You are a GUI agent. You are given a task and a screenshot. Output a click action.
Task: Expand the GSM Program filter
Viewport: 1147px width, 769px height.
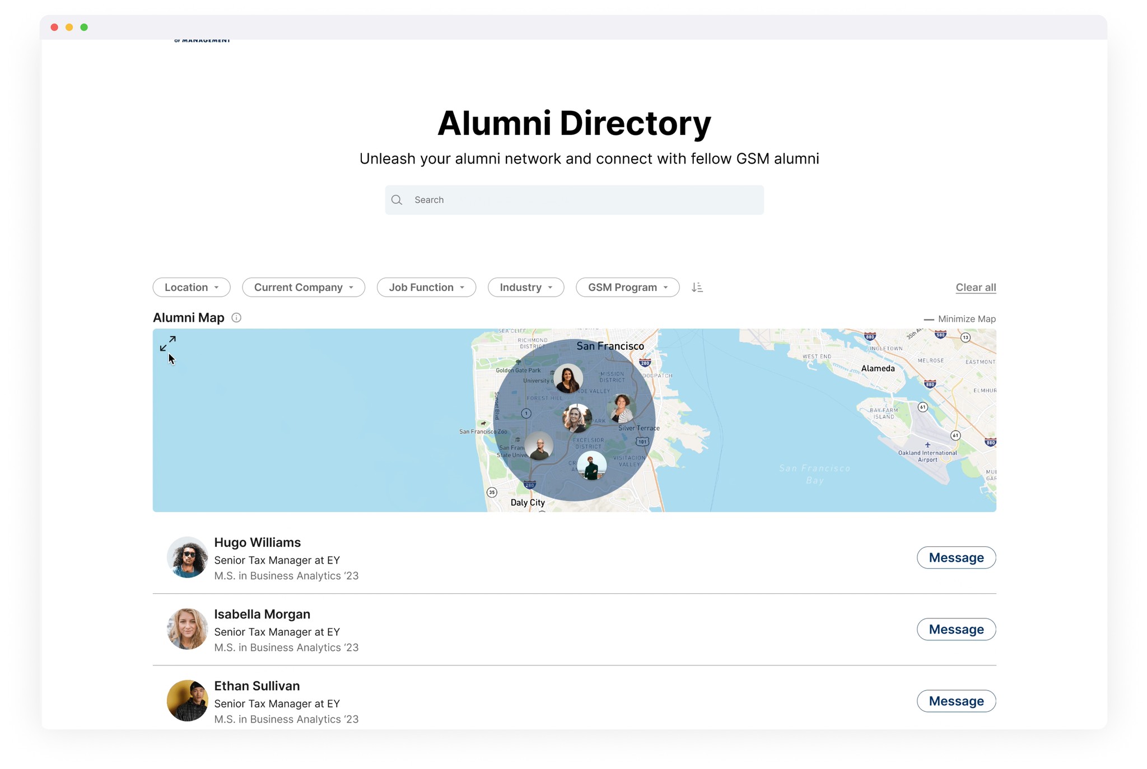point(627,287)
